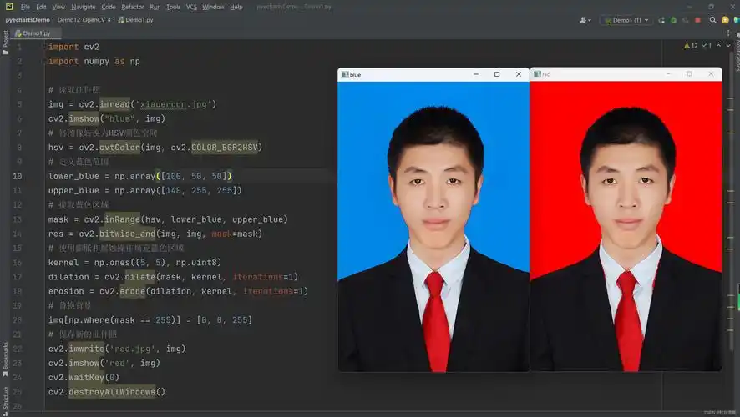Click the PyCharm logo icon

click(9, 7)
